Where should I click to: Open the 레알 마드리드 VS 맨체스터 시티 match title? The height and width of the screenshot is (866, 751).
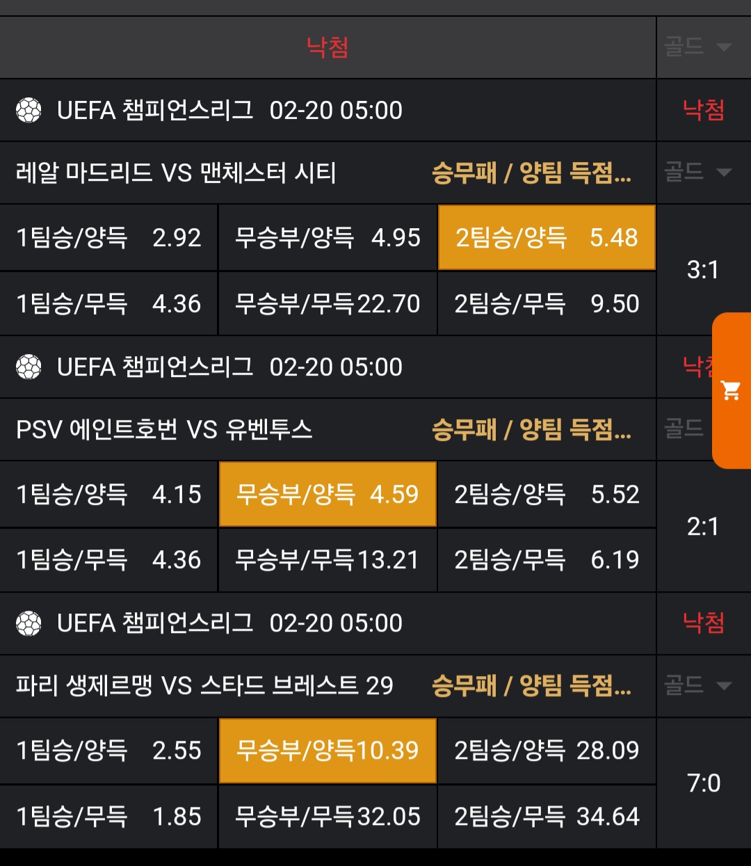tap(176, 173)
